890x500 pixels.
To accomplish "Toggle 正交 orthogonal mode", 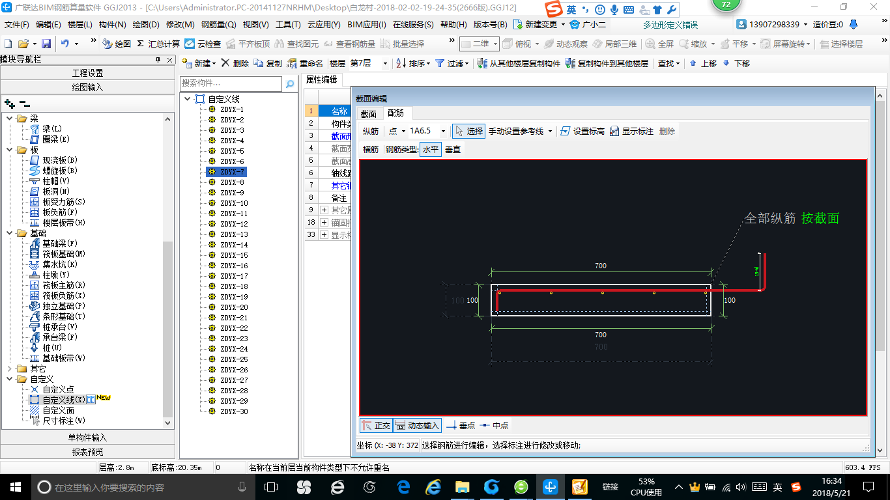I will [x=376, y=425].
